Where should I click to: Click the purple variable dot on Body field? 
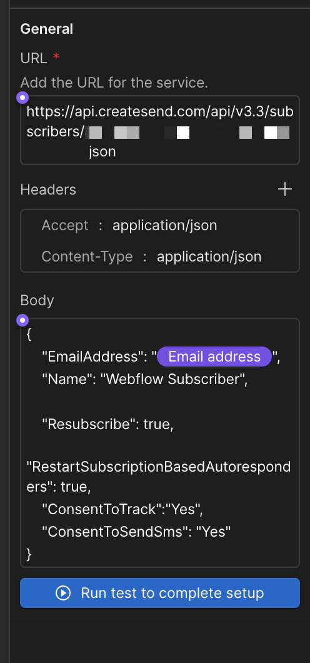click(x=22, y=320)
